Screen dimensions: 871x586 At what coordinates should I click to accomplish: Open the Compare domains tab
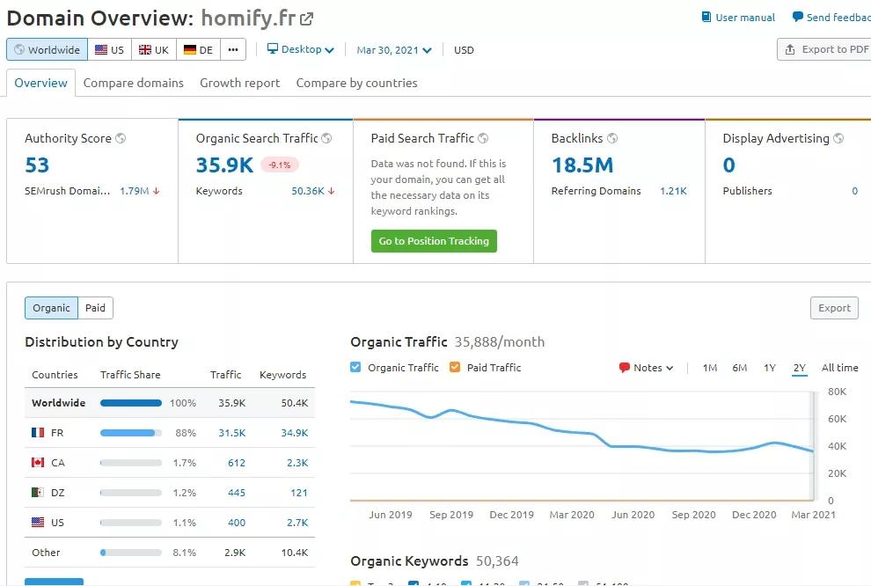[133, 83]
